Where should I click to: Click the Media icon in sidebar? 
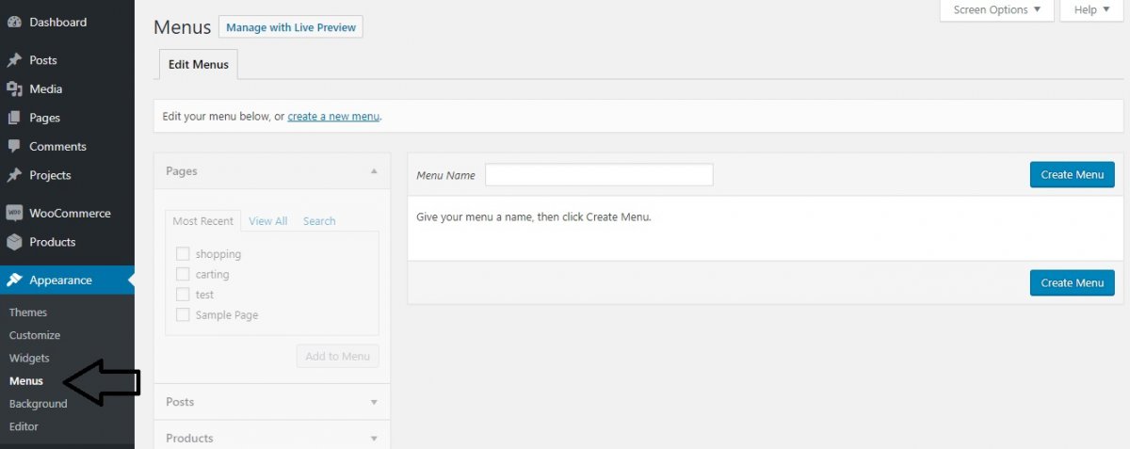14,89
